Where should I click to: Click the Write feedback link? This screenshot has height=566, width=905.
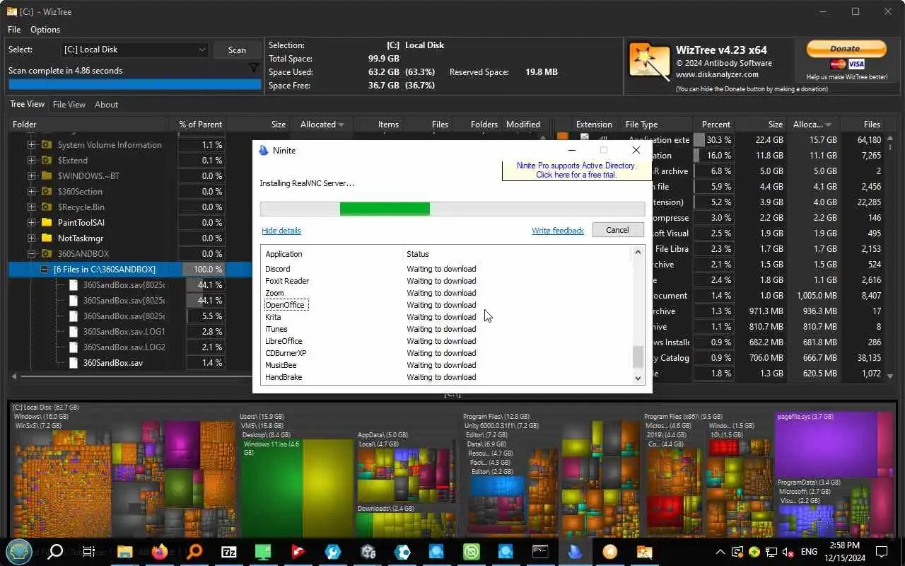coord(558,231)
